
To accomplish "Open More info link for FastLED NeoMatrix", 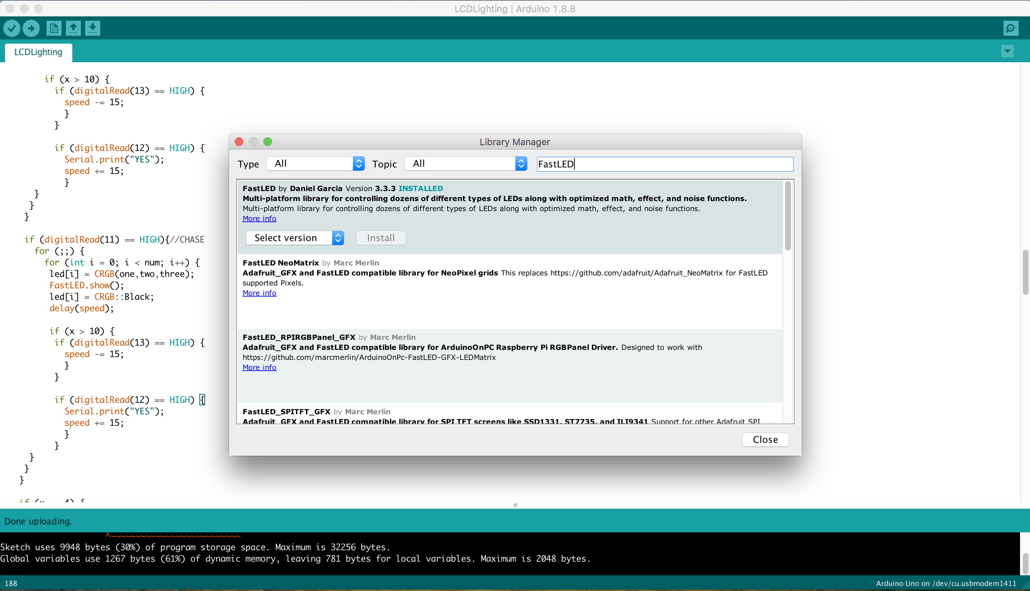I will tap(259, 293).
